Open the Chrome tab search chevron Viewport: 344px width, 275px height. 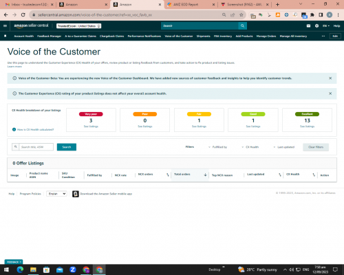301,4
